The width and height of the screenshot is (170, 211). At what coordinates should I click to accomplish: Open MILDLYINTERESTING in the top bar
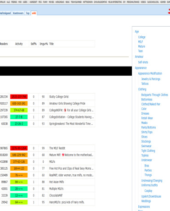coord(115,2)
